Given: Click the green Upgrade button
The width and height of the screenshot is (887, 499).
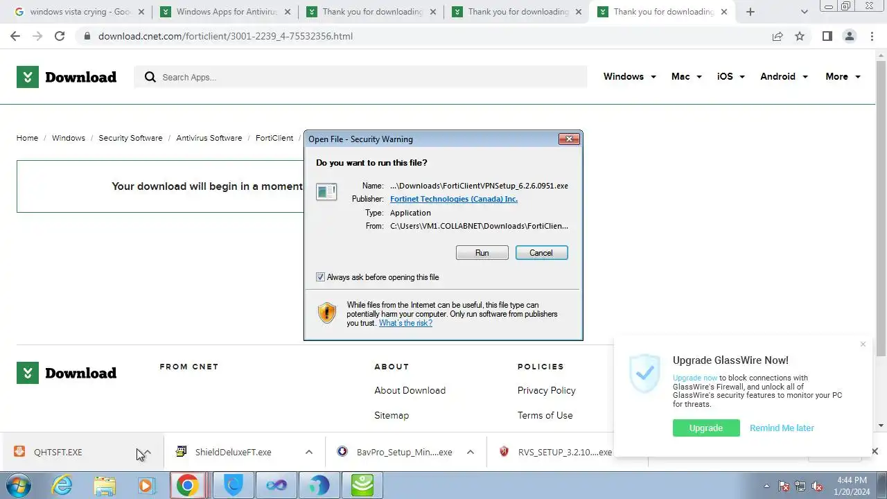Looking at the screenshot, I should pos(706,428).
